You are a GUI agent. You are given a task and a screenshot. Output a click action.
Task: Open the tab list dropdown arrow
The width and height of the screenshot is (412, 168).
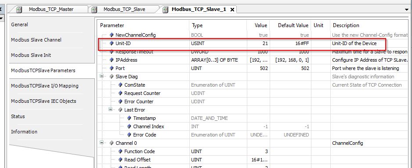[x=407, y=10]
